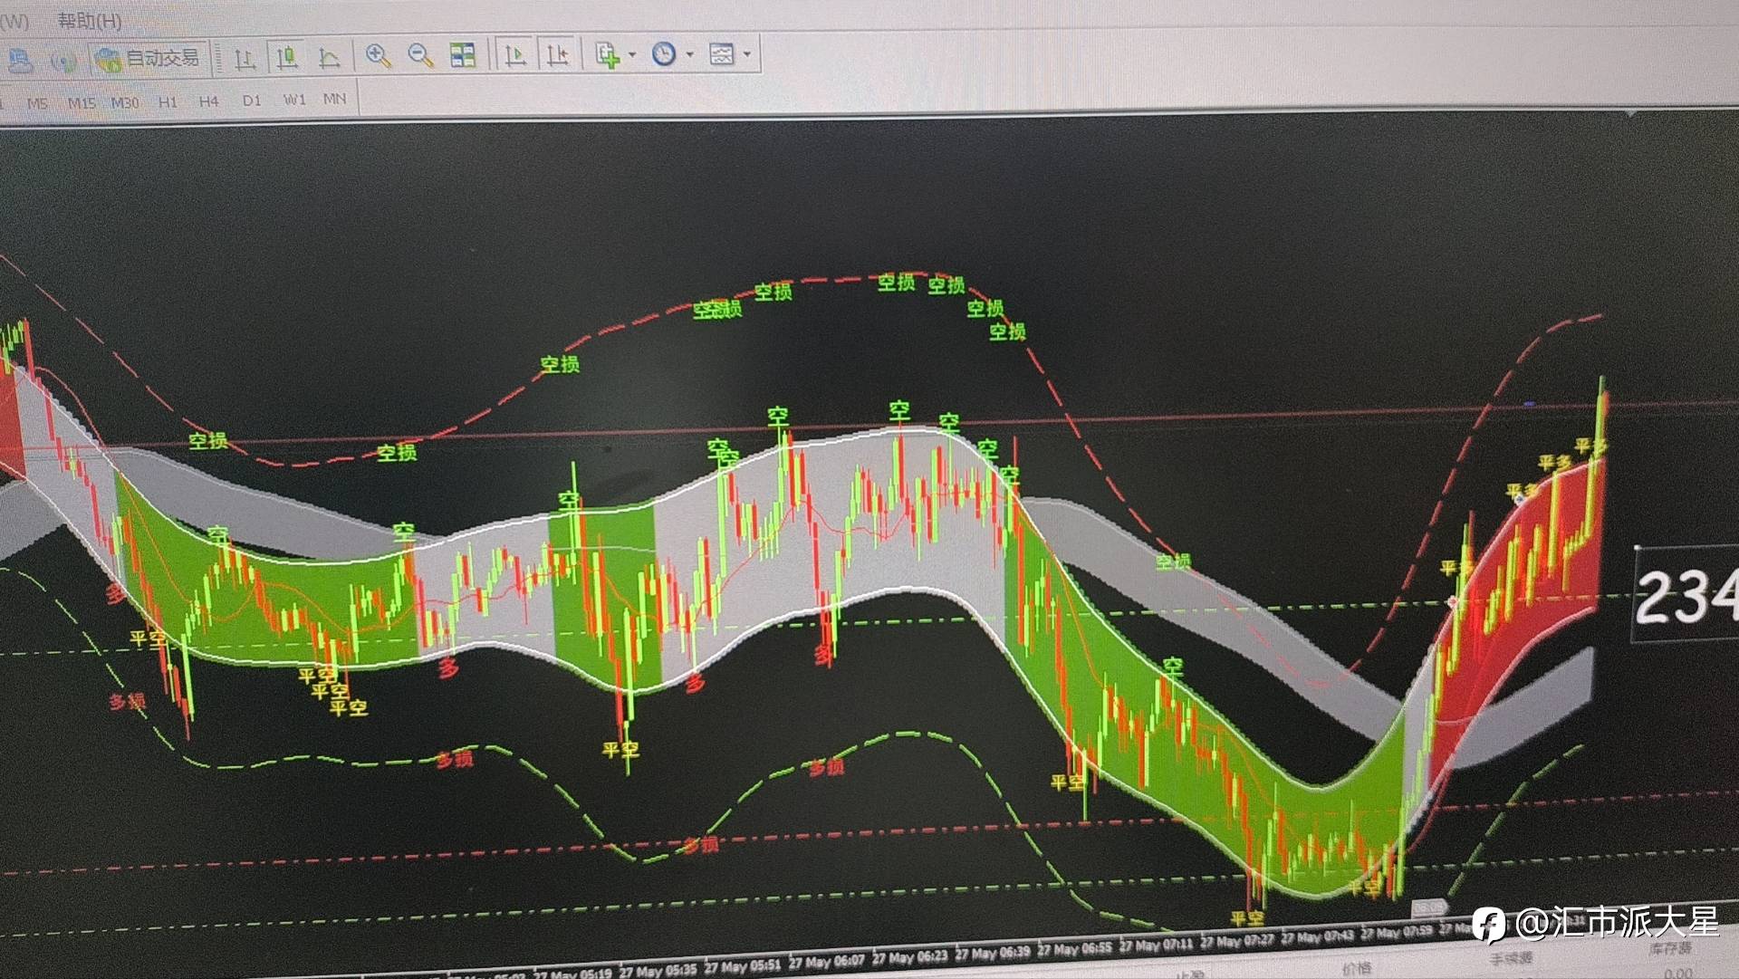Switch to candlestick chart display

(x=287, y=58)
